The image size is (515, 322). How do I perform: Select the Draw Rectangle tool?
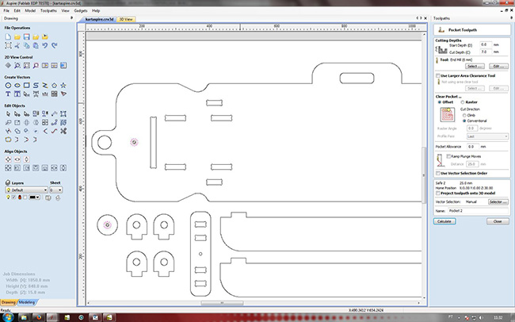(x=27, y=85)
